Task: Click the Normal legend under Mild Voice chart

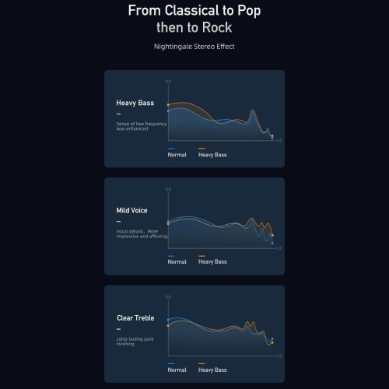Action: [x=177, y=262]
